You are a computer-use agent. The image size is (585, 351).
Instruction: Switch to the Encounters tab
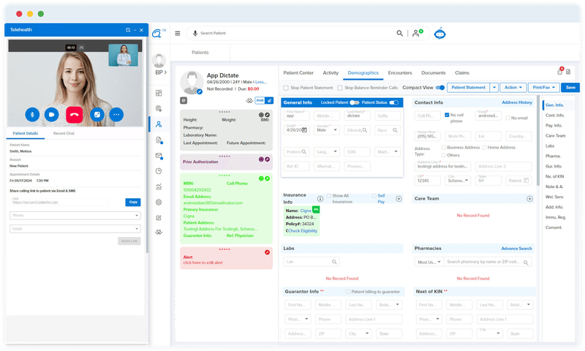point(400,73)
